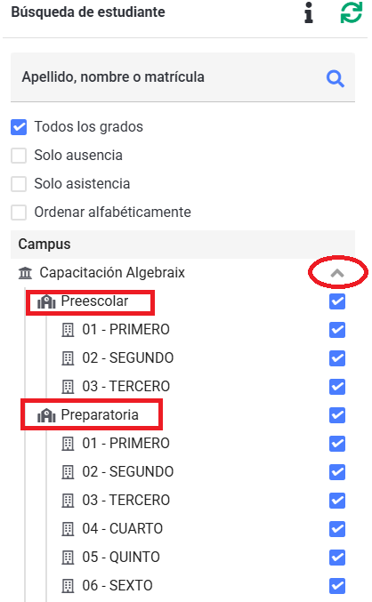Viewport: 372px width, 602px height.
Task: Enable the Solo ausencia checkbox
Action: (x=19, y=156)
